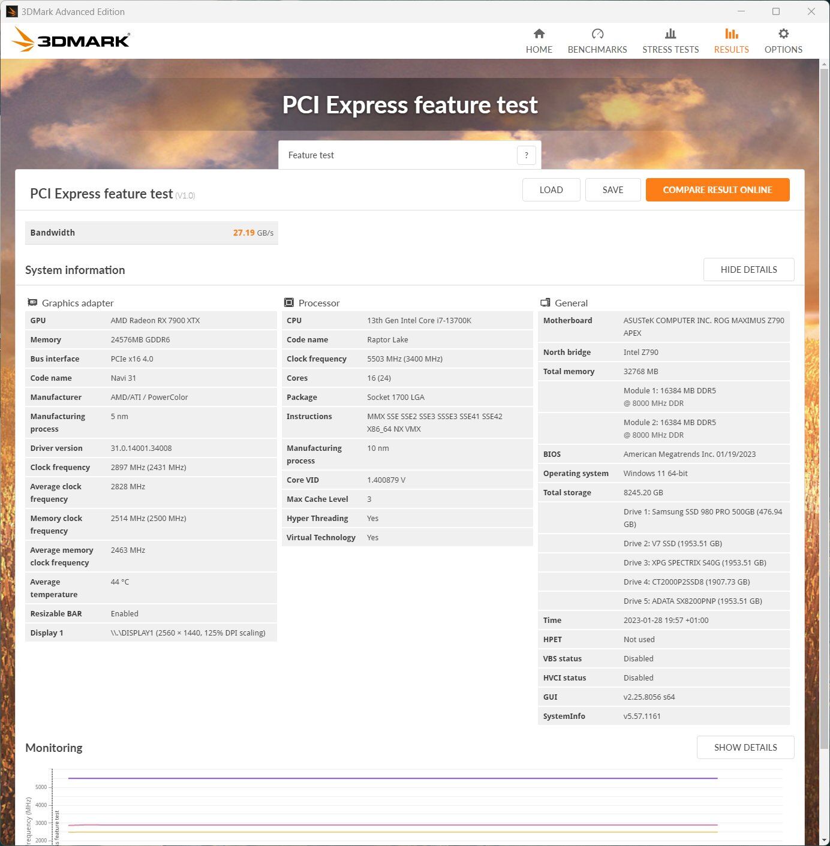Open the OPTIONS tab label
This screenshot has height=846, width=830.
[783, 50]
